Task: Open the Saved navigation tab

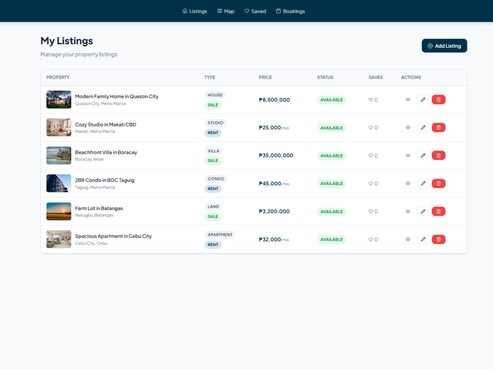Action: [x=255, y=11]
